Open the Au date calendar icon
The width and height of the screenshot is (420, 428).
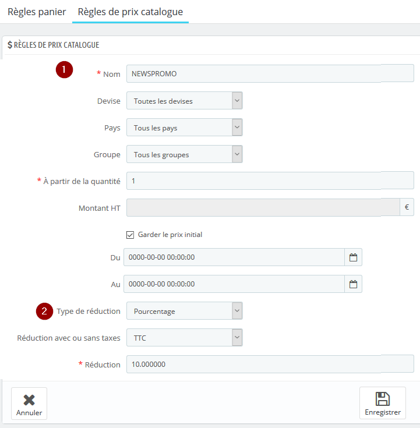(x=353, y=284)
